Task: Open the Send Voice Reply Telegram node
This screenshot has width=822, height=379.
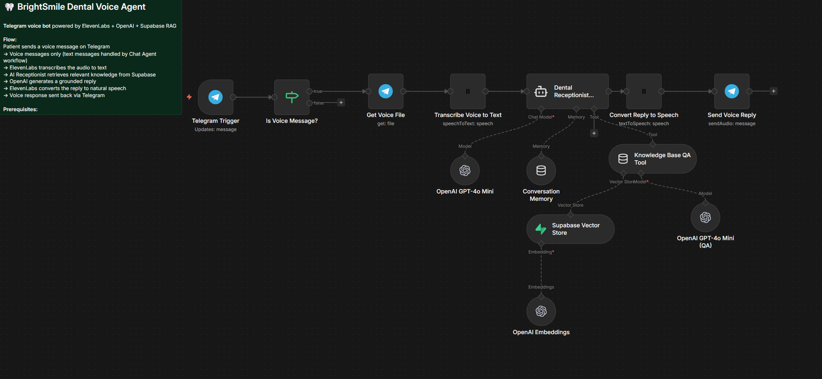Action: (732, 91)
